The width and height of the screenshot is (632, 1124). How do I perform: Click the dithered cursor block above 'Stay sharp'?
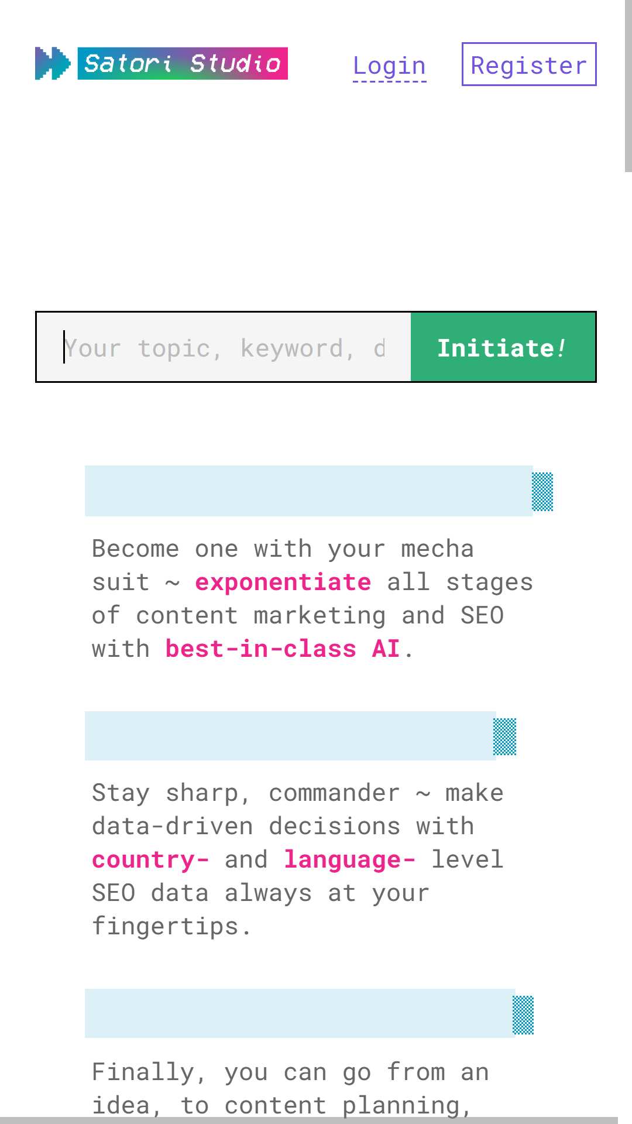[505, 736]
